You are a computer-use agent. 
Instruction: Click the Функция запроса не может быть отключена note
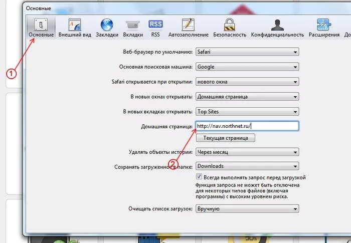[247, 191]
